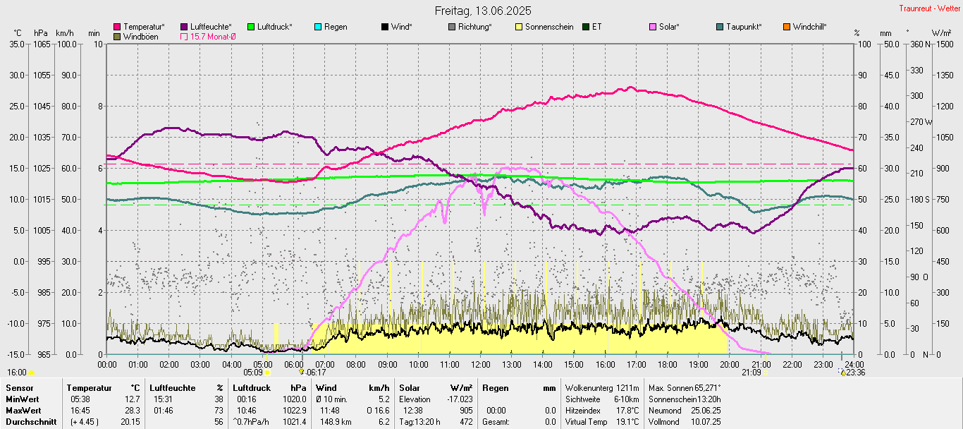The height and width of the screenshot is (429, 963).
Task: Click the pressure trend ^0.7hPa/h
Action: [x=252, y=422]
